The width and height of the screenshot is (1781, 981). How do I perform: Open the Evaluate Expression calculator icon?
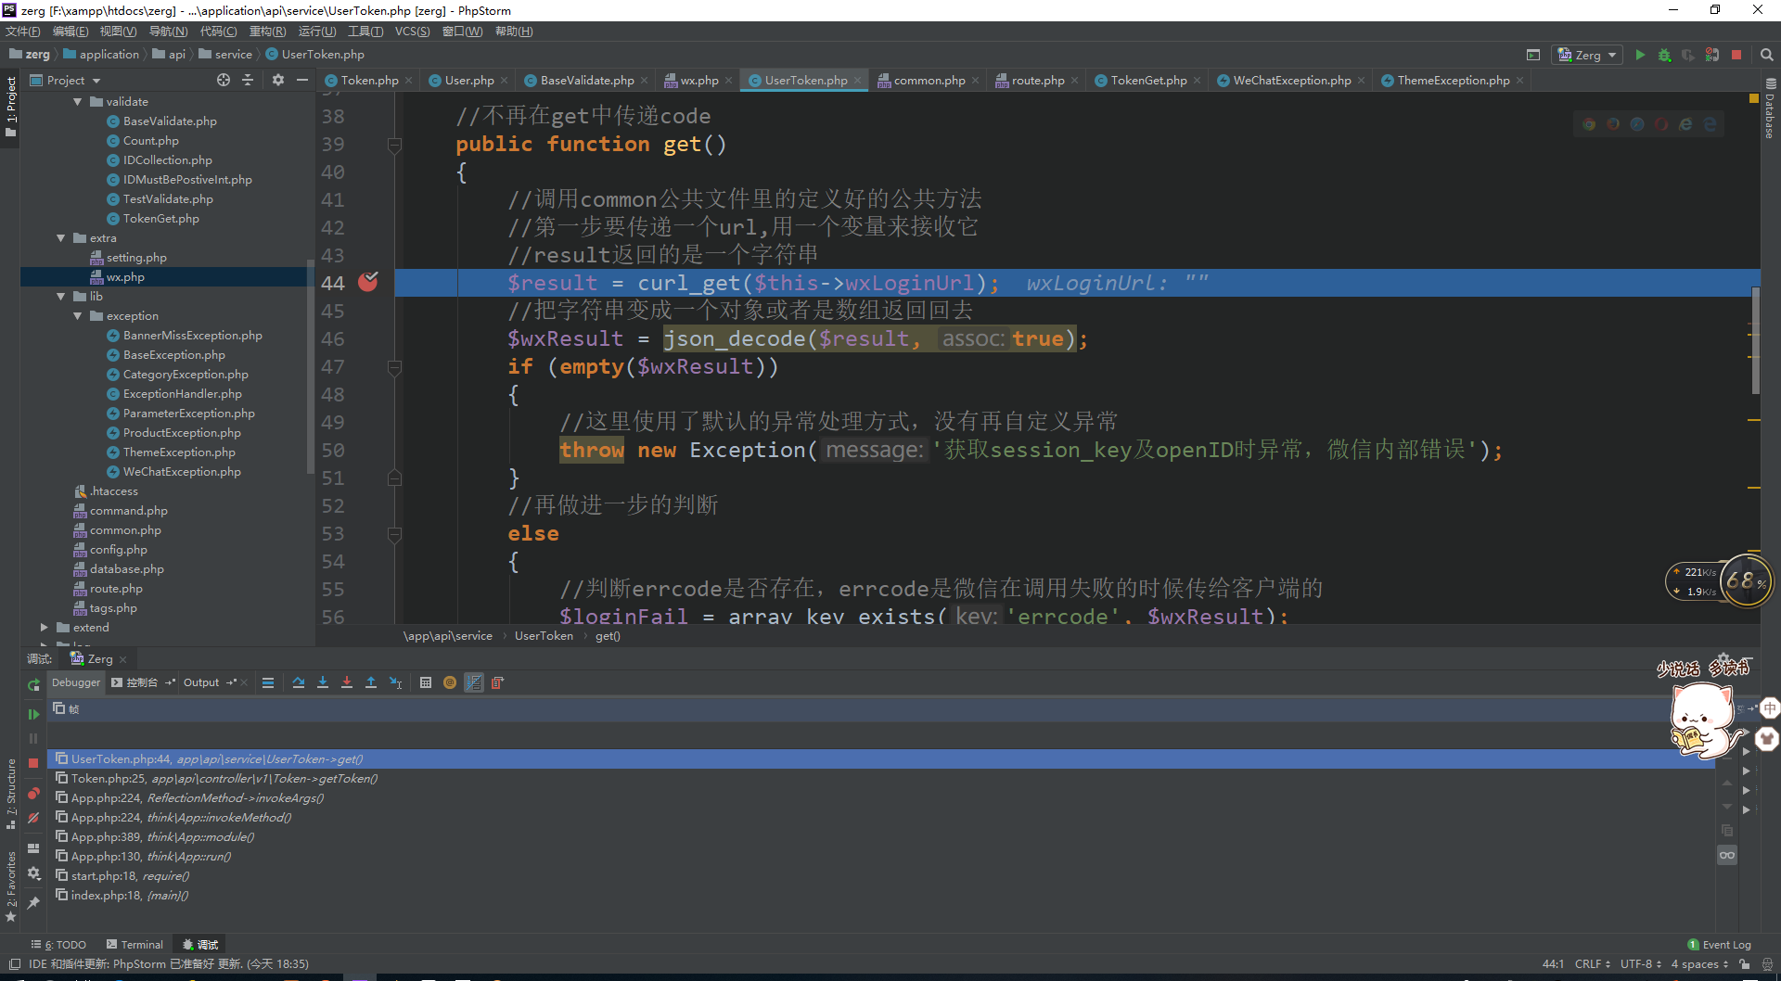(x=426, y=683)
